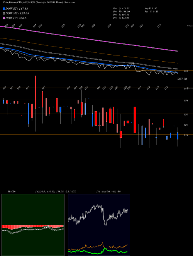Click the green line in the ADX panel
193x256 pixels.
(x=98, y=251)
